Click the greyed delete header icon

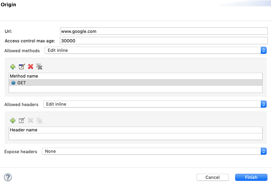pyautogui.click(x=30, y=120)
